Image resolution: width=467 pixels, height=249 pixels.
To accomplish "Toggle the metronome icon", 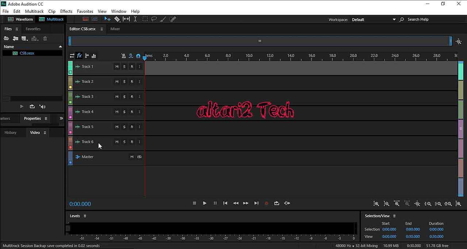I will pyautogui.click(x=124, y=56).
